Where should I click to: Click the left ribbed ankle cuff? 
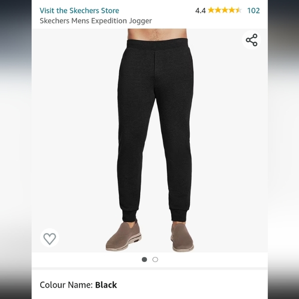pyautogui.click(x=129, y=215)
